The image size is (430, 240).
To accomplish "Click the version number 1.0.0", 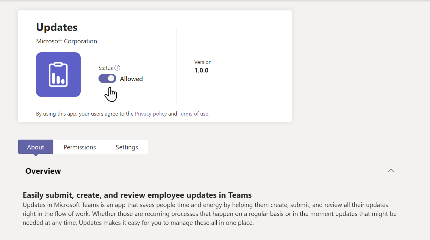I will pos(201,70).
